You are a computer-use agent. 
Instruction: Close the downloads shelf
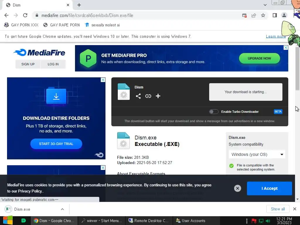coord(295,209)
